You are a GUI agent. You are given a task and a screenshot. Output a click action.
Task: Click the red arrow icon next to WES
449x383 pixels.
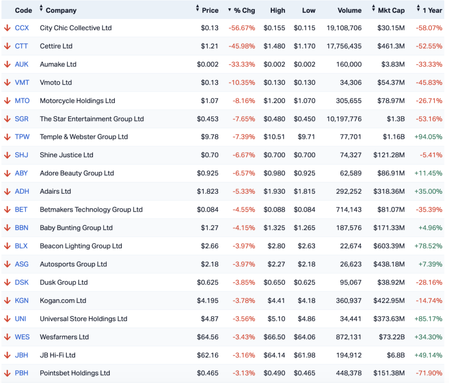(7, 337)
